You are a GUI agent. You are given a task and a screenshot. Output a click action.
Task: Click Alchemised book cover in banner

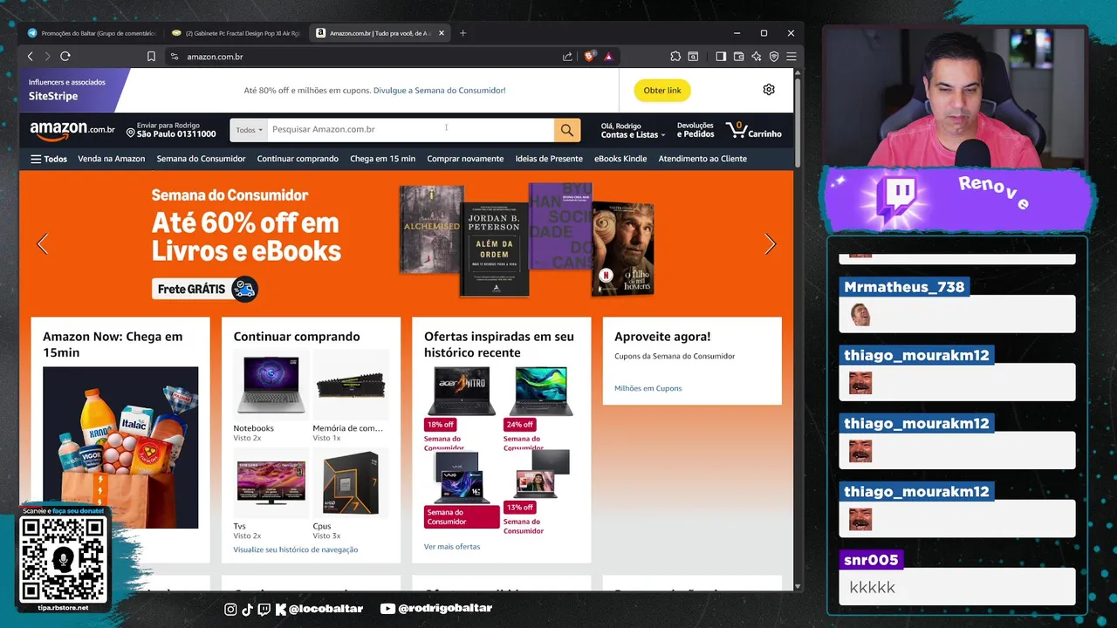click(431, 229)
